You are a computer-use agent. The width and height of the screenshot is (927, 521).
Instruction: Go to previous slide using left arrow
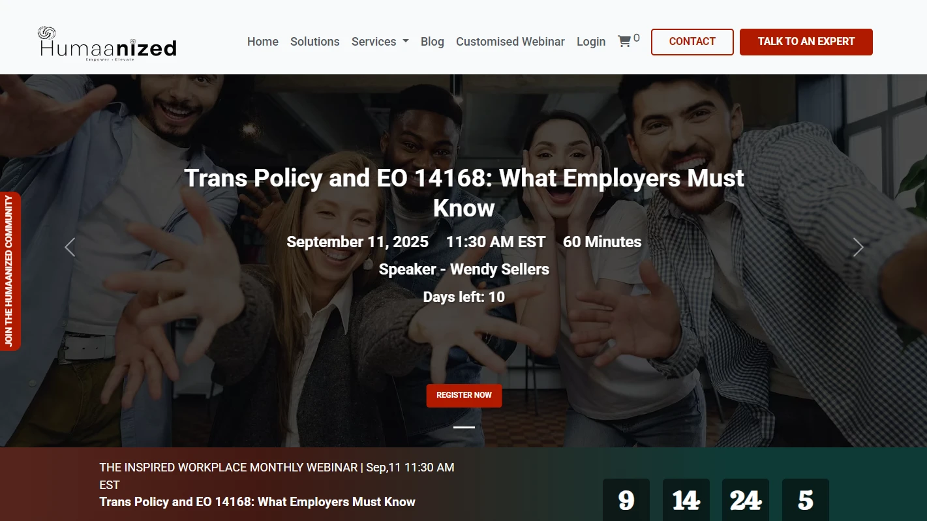click(x=70, y=247)
